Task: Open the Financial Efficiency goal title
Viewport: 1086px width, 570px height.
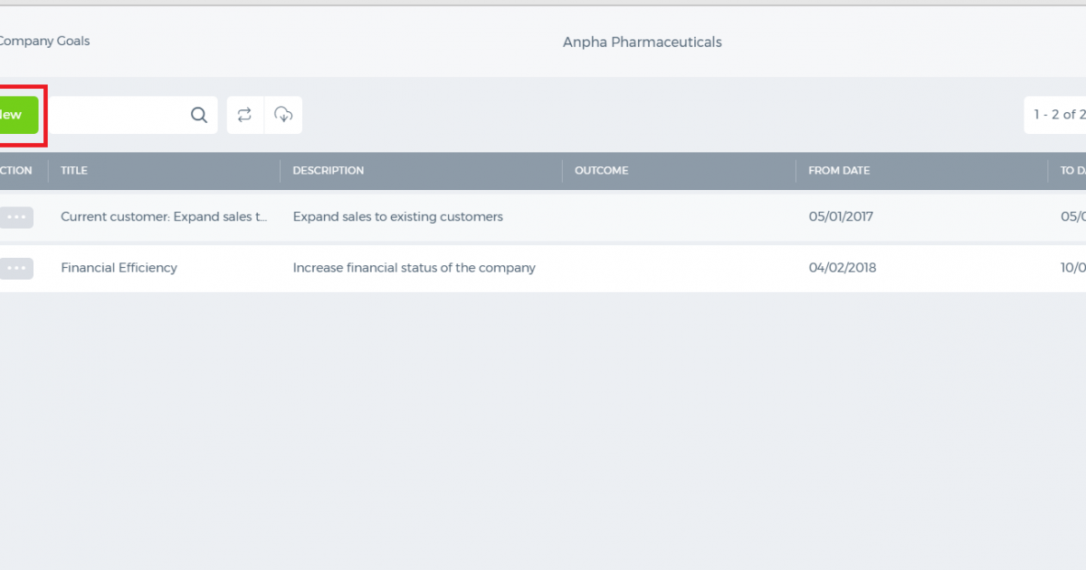Action: (x=119, y=268)
